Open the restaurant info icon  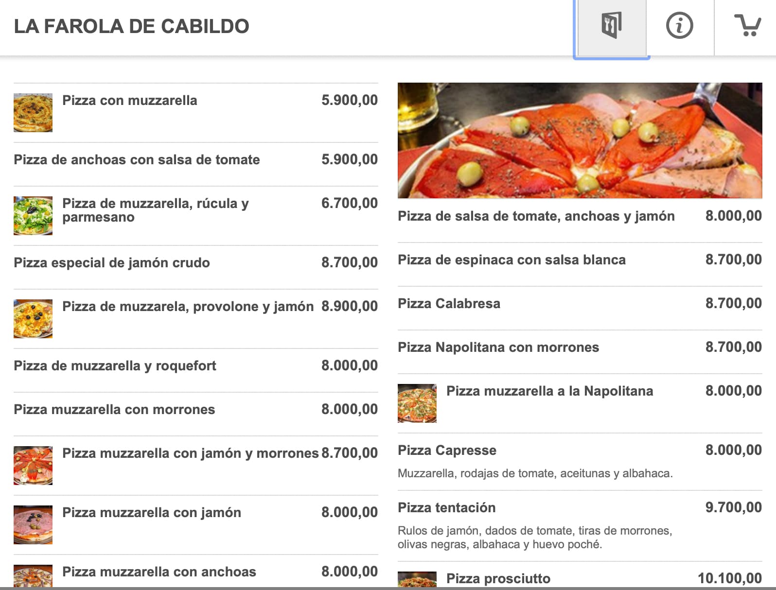coord(679,26)
